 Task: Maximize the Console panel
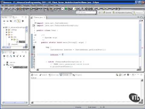coord(141,75)
